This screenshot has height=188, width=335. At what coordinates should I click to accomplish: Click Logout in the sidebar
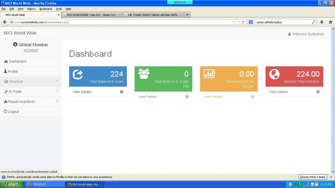point(31,111)
